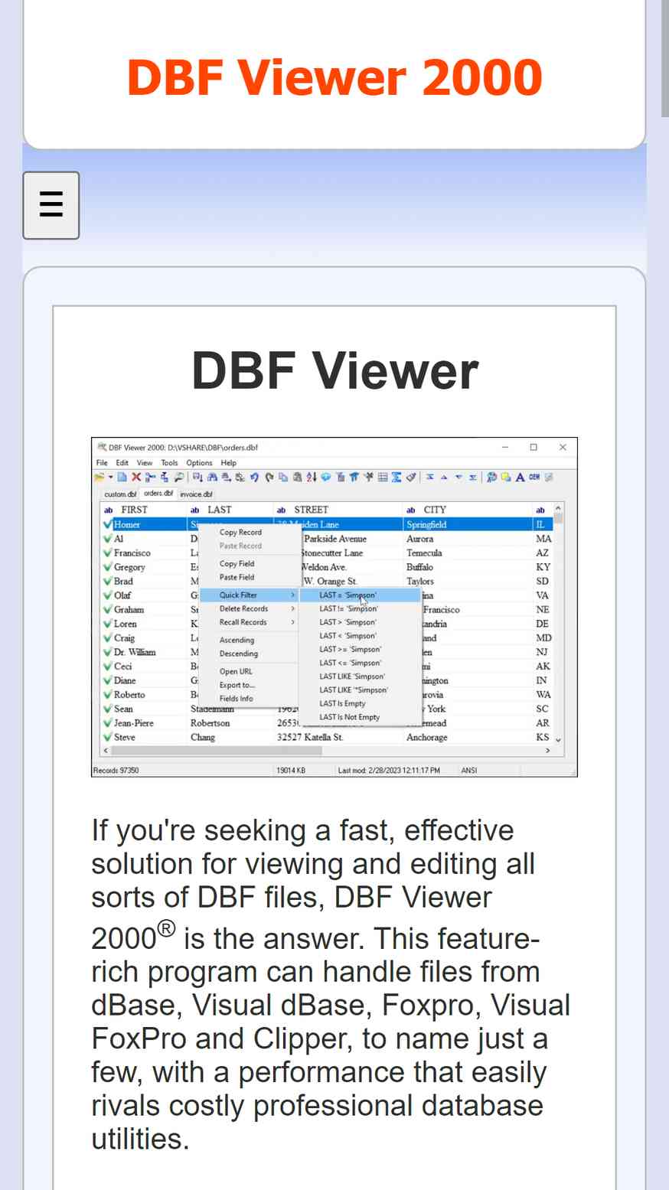Toggle the green check on the Olaf row

107,595
